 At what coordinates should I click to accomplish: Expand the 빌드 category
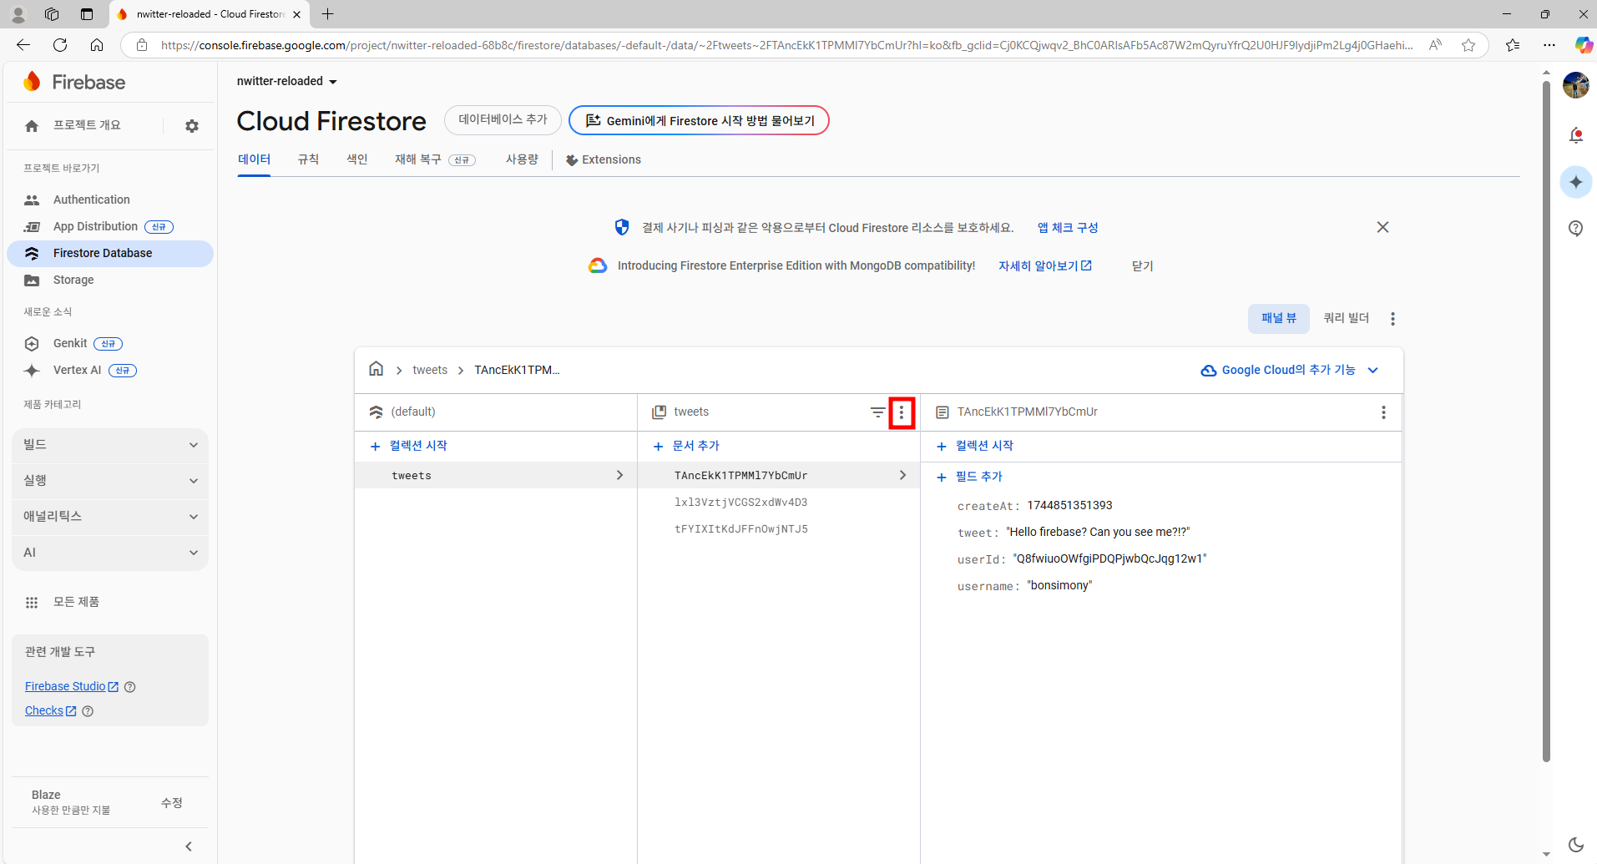(x=110, y=445)
